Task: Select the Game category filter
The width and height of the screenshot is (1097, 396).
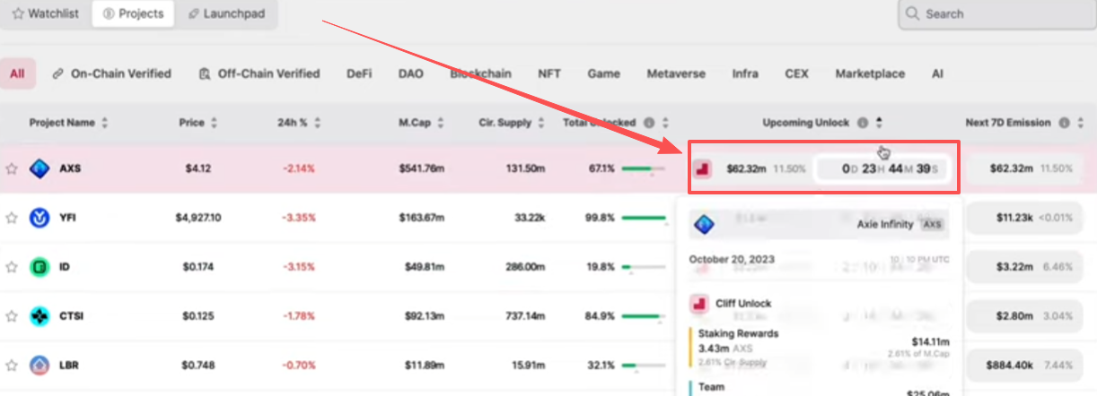Action: click(604, 74)
